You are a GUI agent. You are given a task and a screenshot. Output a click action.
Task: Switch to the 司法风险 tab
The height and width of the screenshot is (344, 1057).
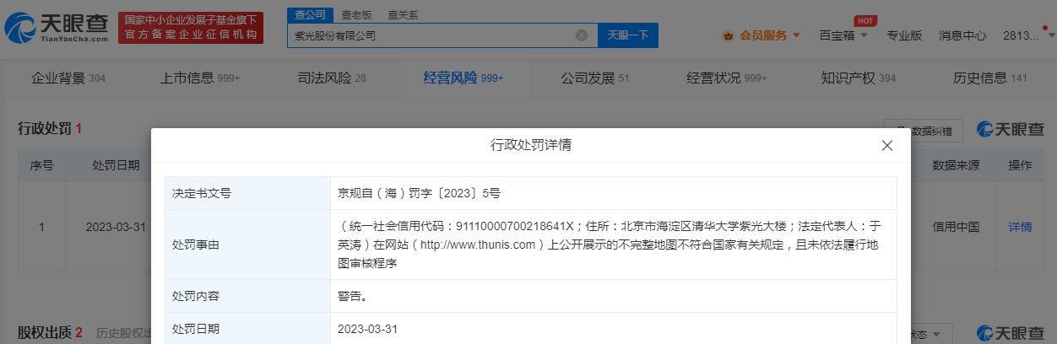(332, 78)
